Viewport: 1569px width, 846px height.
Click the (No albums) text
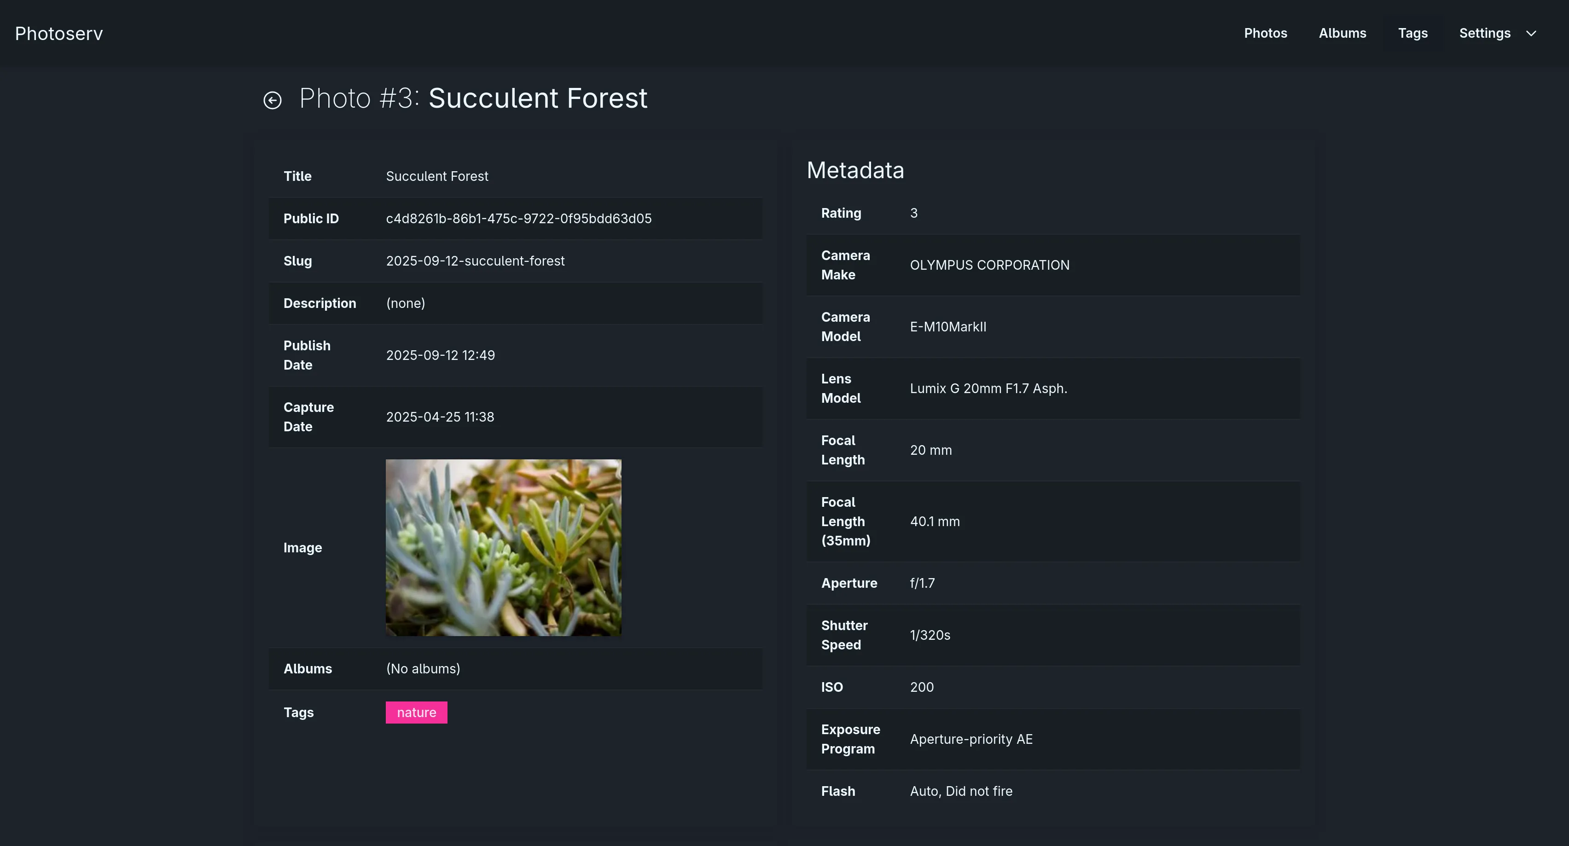point(423,668)
